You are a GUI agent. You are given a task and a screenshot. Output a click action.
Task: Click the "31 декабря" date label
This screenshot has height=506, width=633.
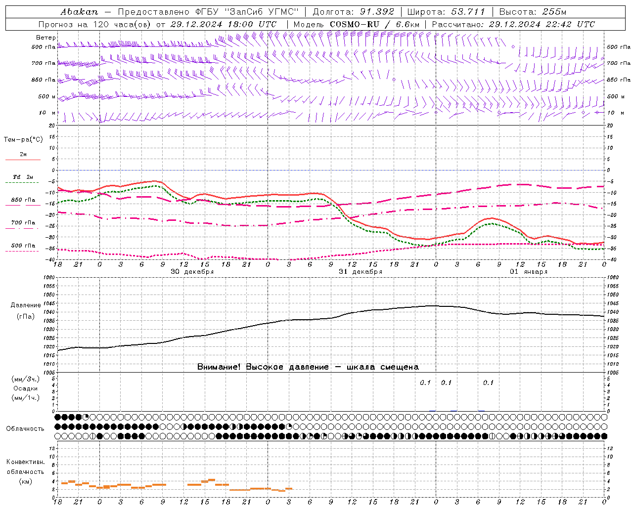click(x=361, y=272)
